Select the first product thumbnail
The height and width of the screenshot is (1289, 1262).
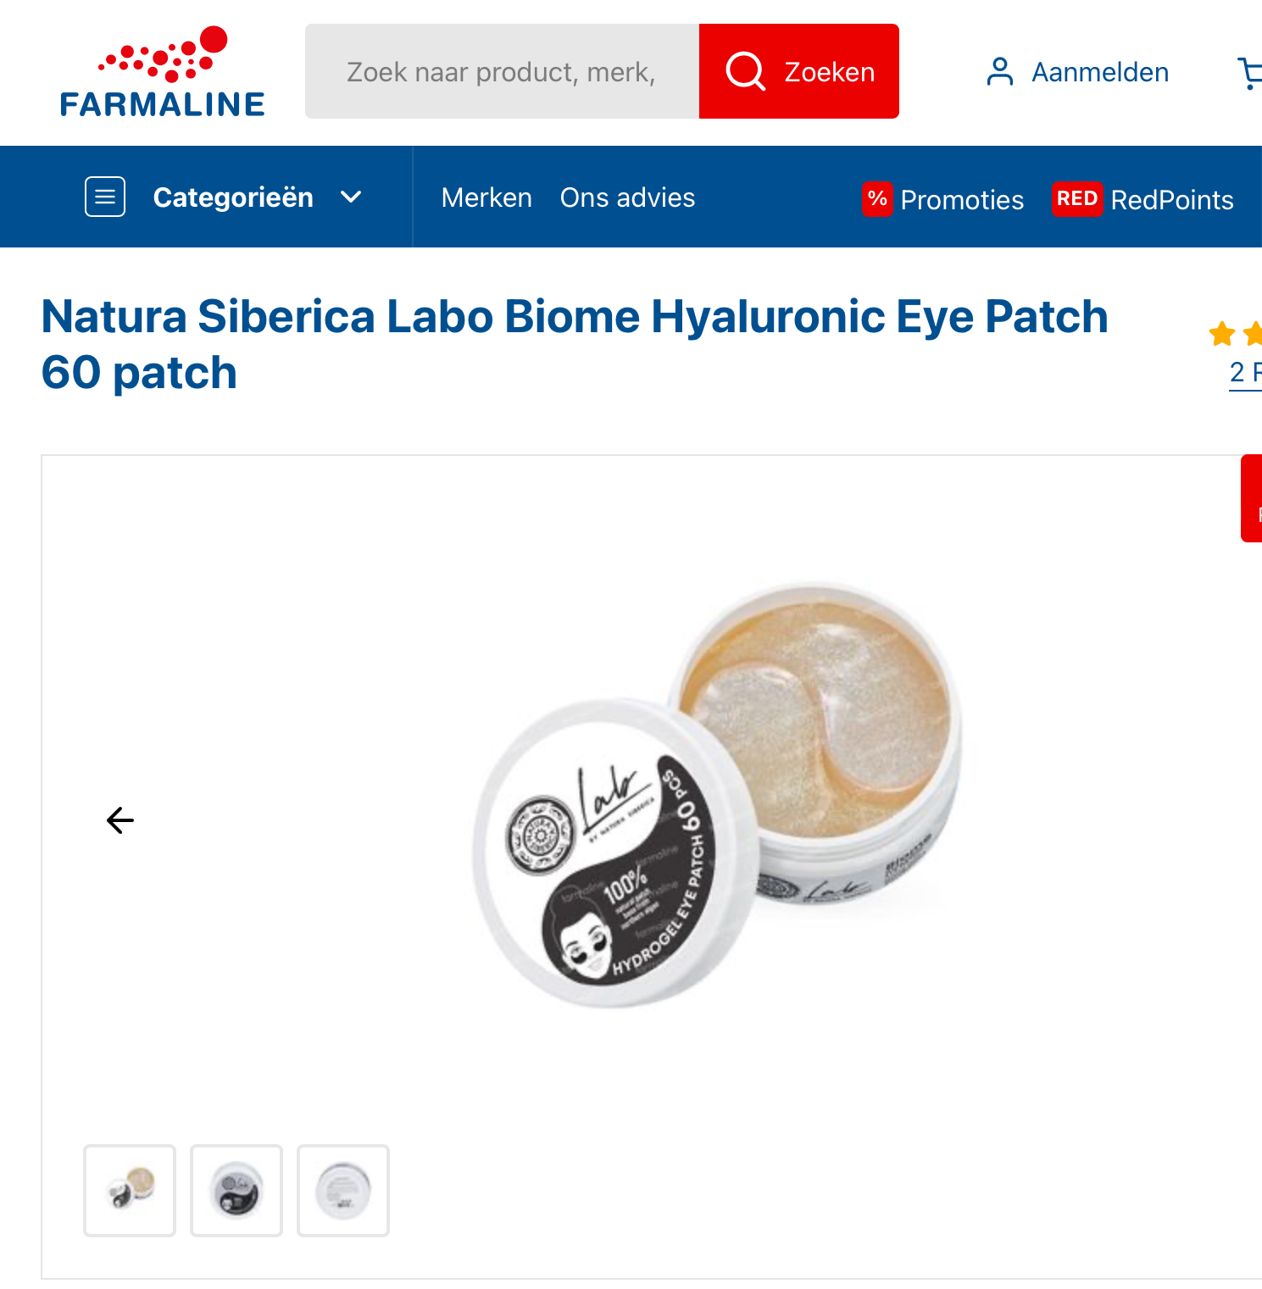[130, 1191]
